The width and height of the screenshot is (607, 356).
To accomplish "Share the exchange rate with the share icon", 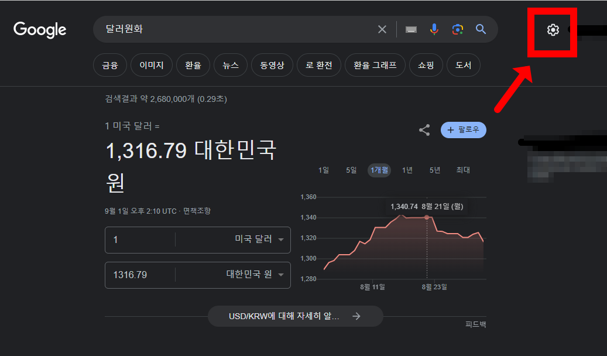I will (x=424, y=130).
